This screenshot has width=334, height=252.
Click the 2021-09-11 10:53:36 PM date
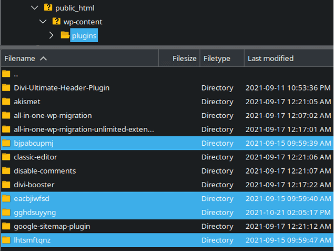(288, 88)
